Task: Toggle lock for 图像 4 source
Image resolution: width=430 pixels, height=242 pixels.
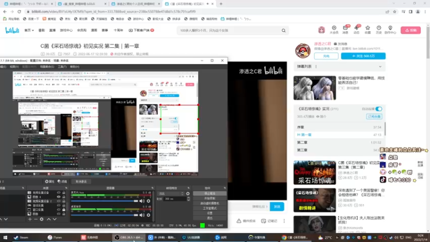Action: click(x=63, y=197)
